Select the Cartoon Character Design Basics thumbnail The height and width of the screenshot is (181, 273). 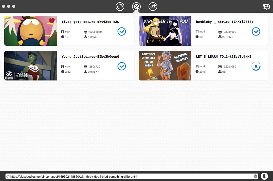(165, 65)
